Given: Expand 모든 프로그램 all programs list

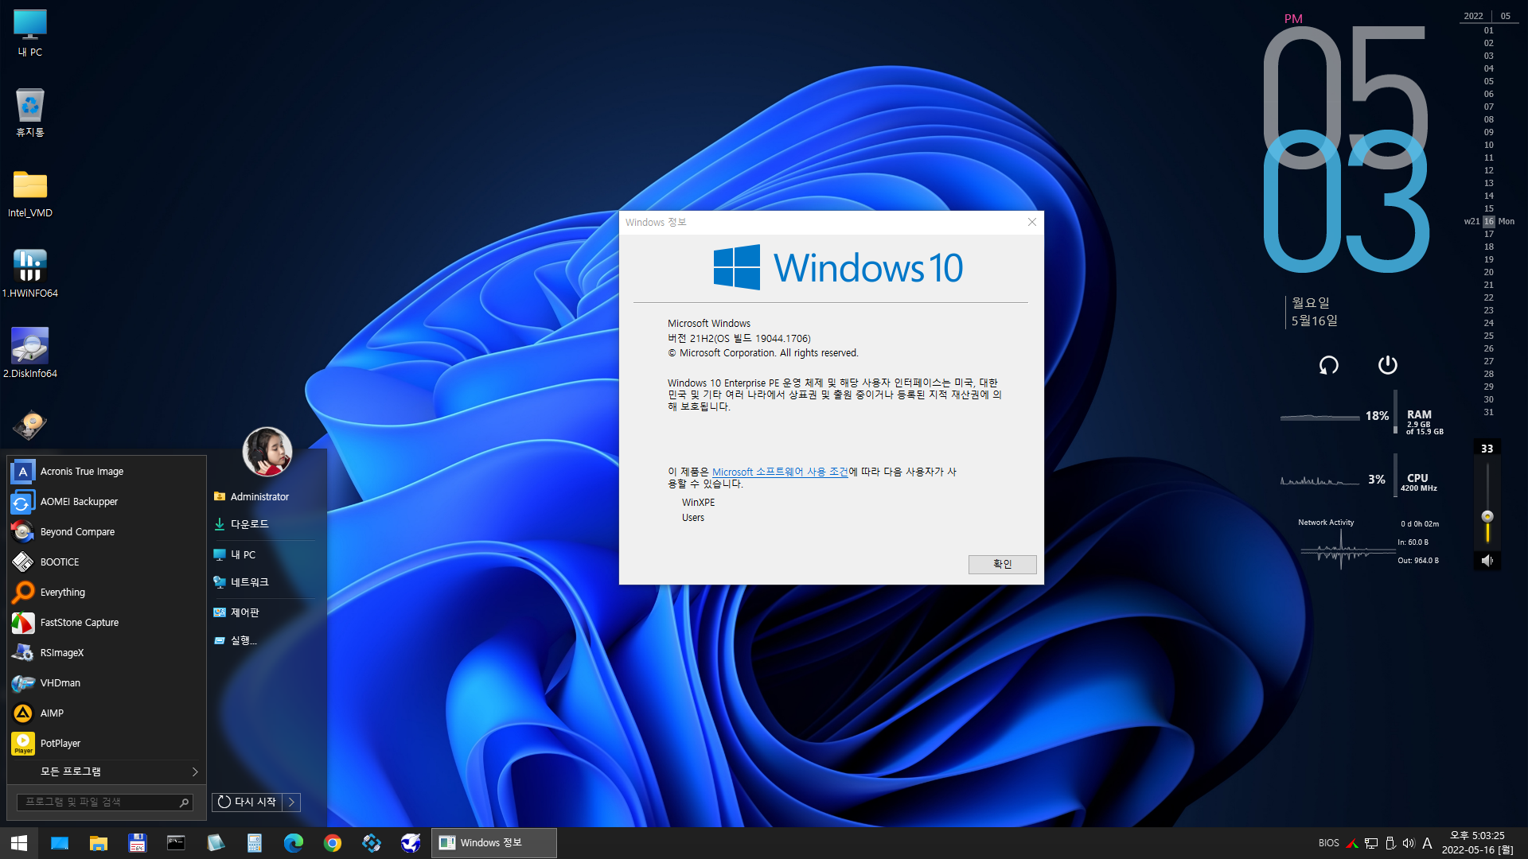Looking at the screenshot, I should pos(106,772).
